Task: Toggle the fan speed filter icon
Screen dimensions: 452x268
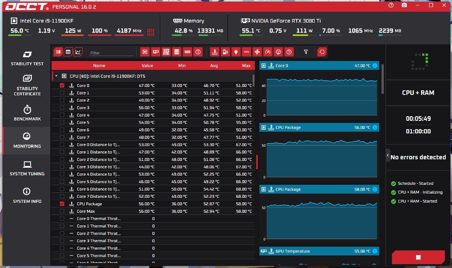Action: point(257,52)
